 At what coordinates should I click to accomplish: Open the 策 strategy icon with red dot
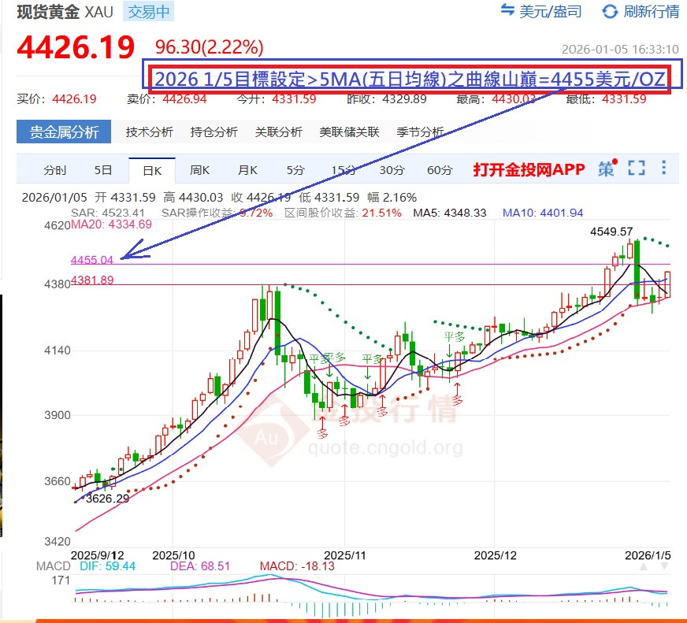[x=604, y=169]
